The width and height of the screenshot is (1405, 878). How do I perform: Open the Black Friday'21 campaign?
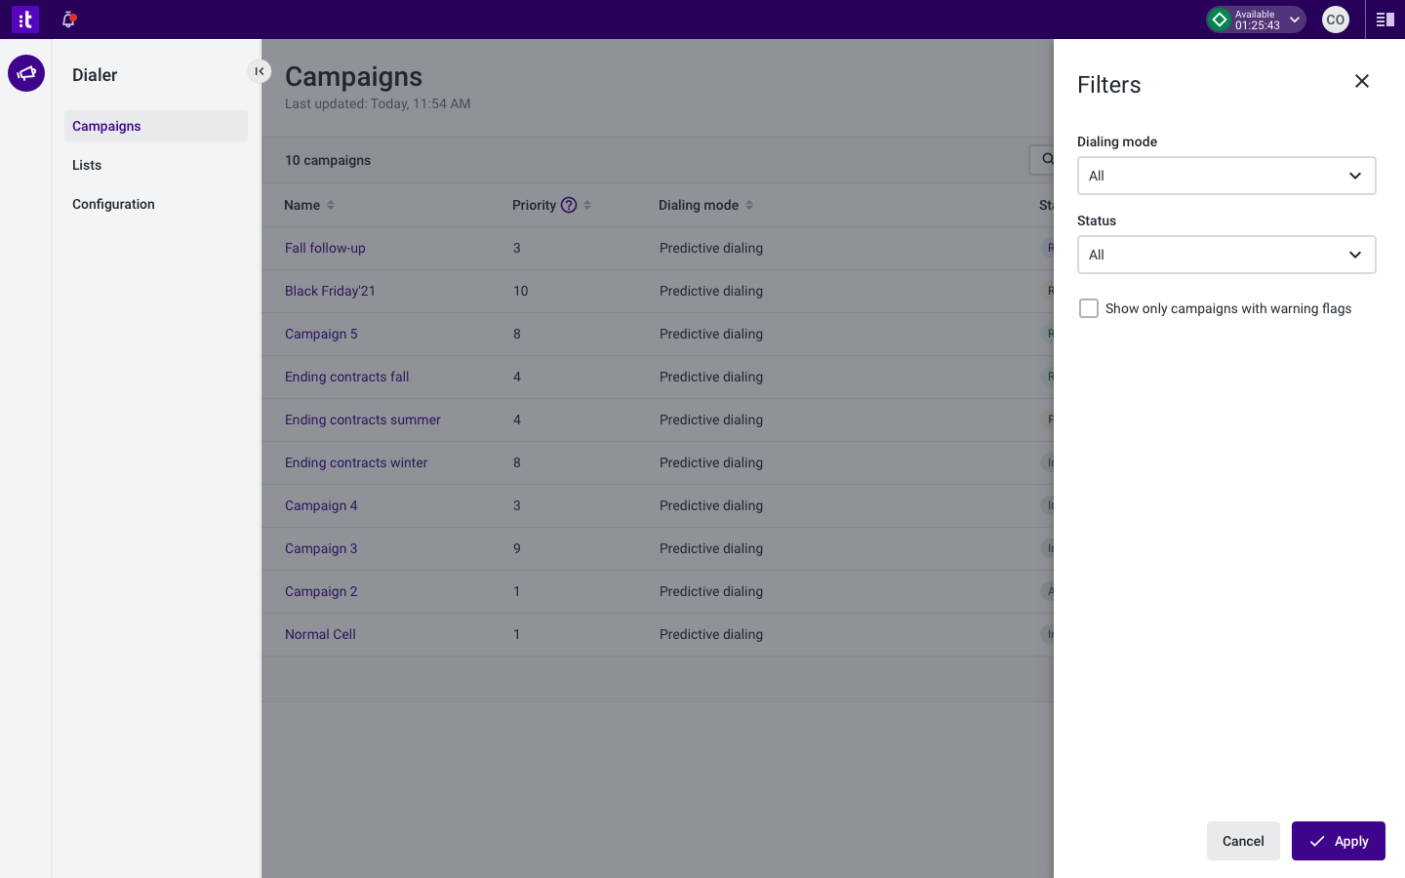coord(330,291)
